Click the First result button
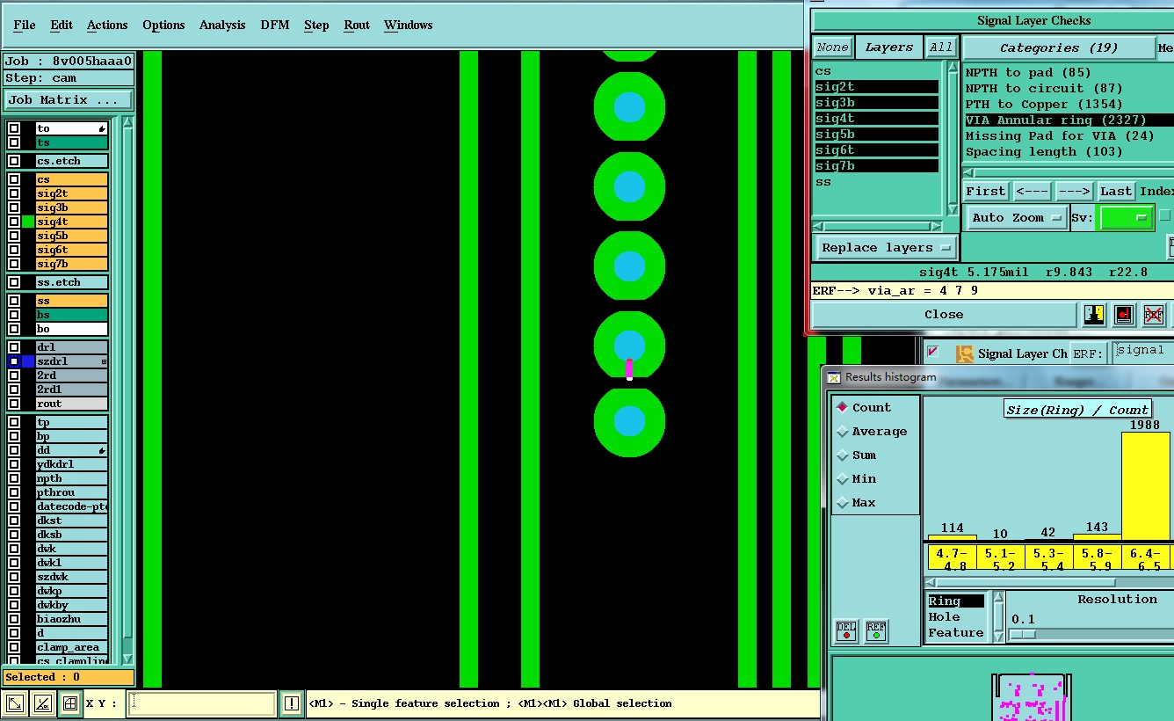This screenshot has width=1174, height=721. click(x=986, y=191)
